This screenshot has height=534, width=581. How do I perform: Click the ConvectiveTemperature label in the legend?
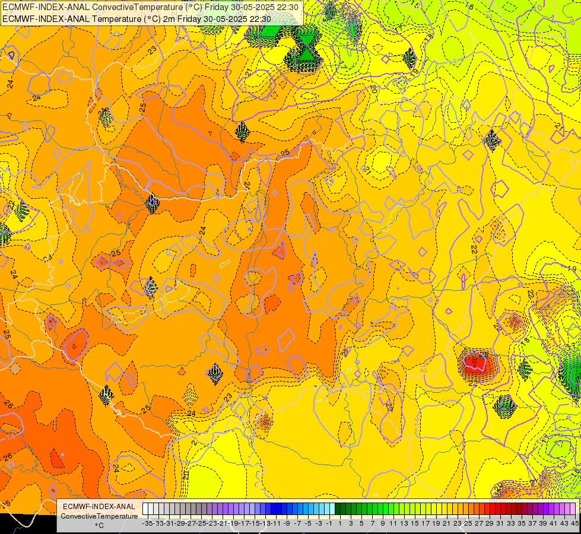99,516
